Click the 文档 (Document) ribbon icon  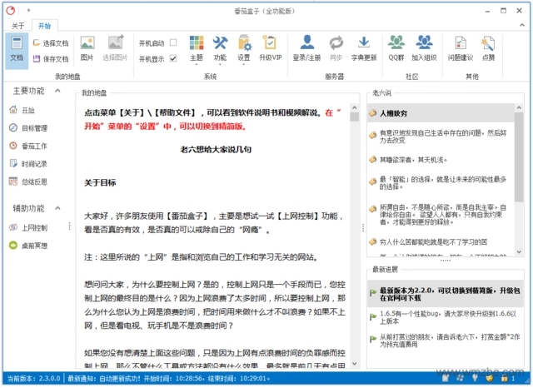point(16,49)
